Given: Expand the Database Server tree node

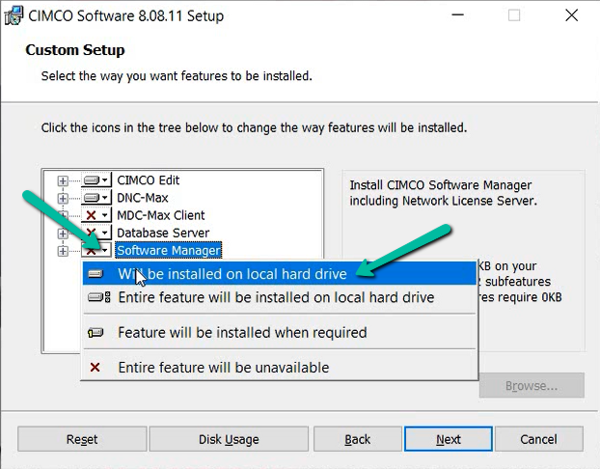Looking at the screenshot, I should pos(63,234).
